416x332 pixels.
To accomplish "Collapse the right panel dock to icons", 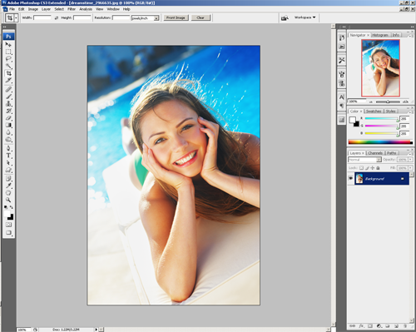I will pos(412,27).
